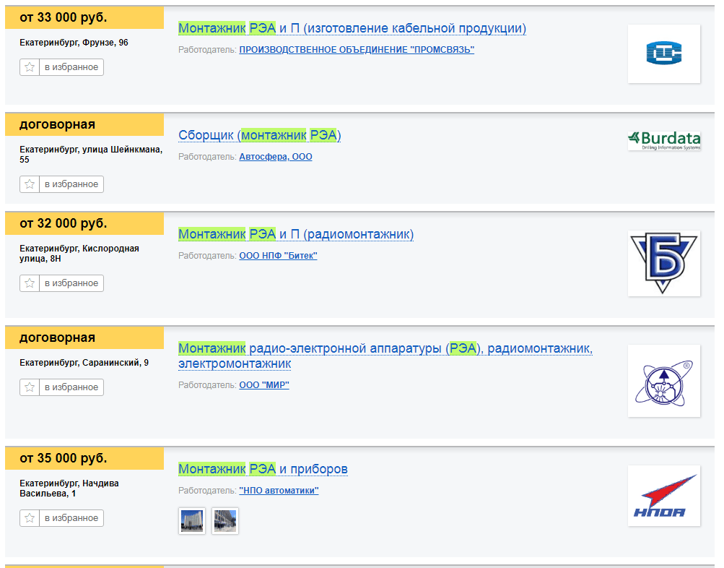724x568 pixels.
Task: Open the НПОА company logo
Action: [663, 495]
